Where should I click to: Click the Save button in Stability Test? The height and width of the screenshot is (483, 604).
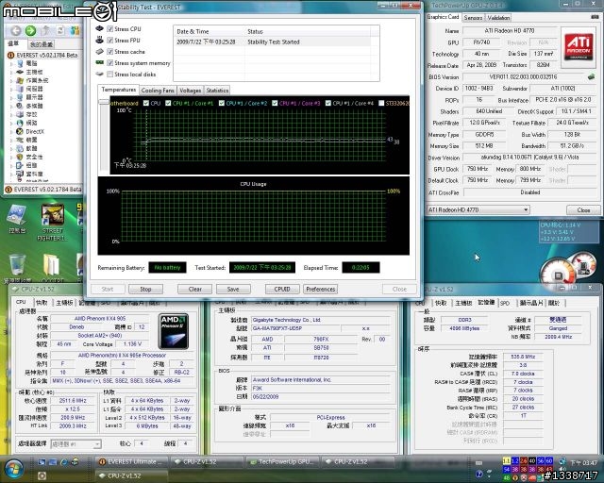tap(233, 289)
